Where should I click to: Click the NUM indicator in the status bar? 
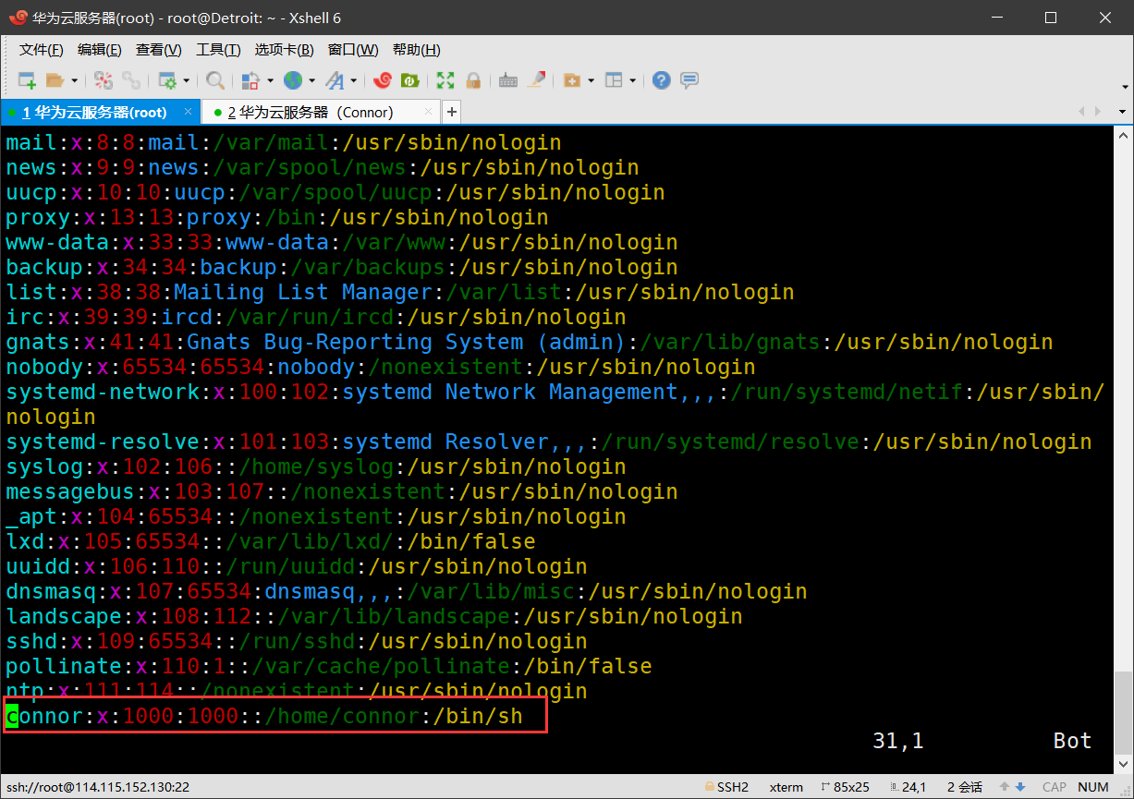[x=1093, y=787]
